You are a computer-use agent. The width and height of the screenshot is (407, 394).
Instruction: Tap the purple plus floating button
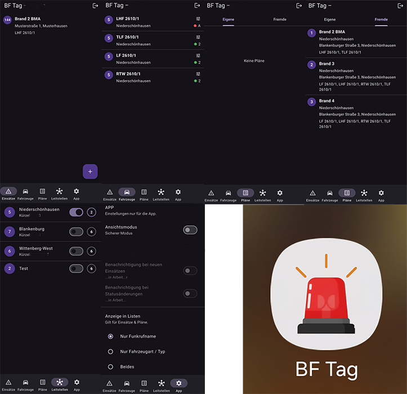tap(90, 171)
